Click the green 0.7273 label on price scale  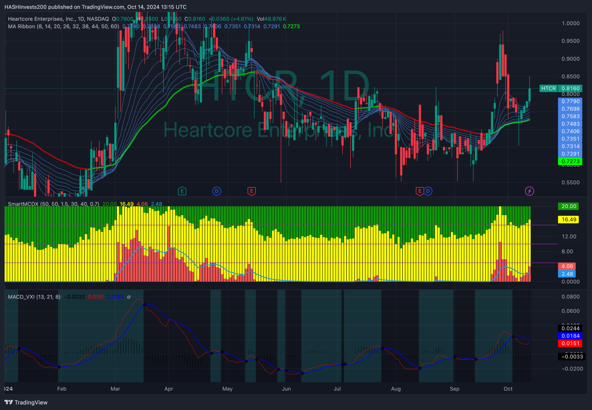click(x=570, y=161)
